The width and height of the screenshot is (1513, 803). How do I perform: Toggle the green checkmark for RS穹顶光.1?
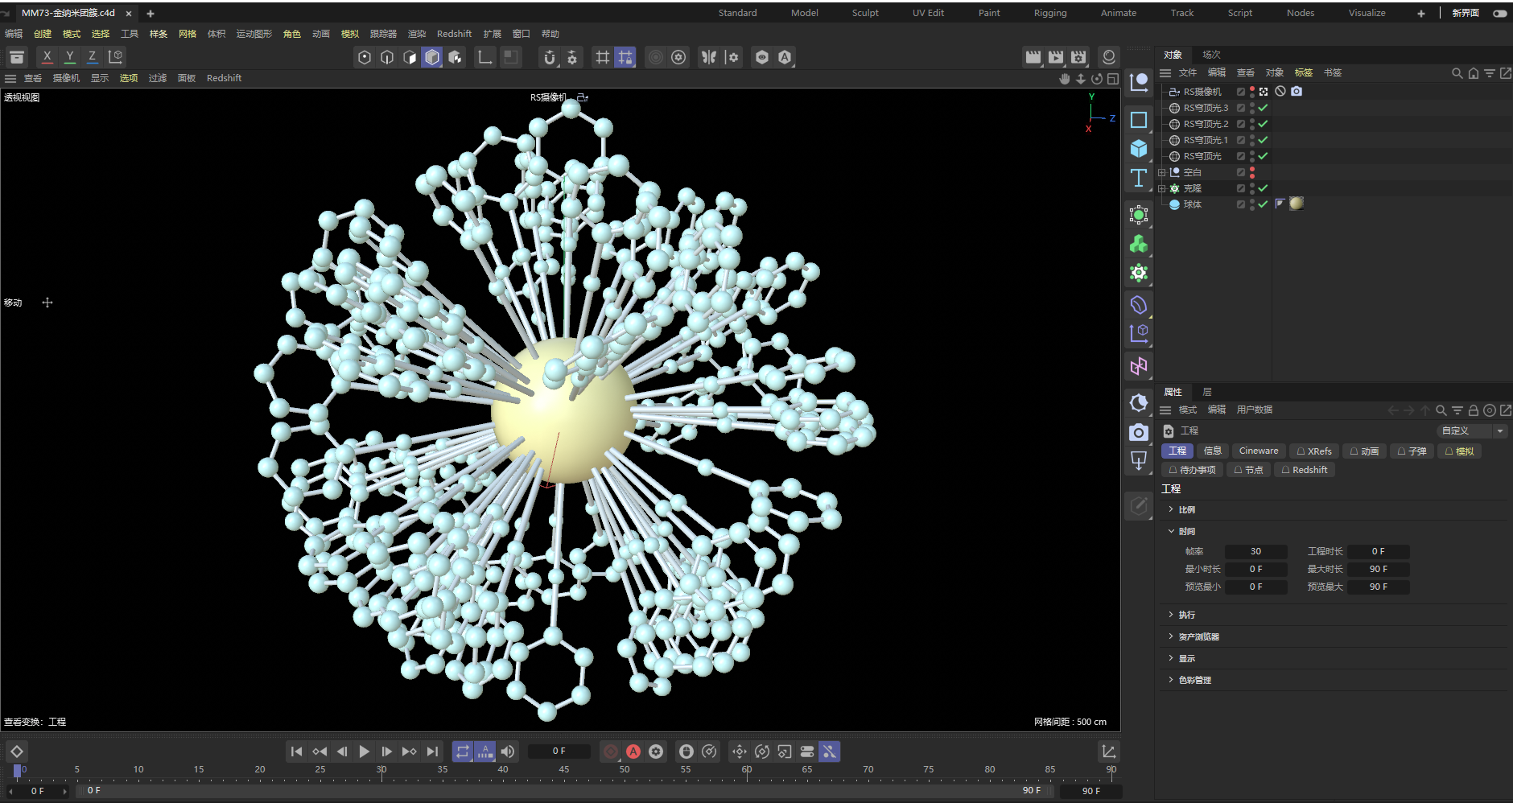coord(1264,140)
